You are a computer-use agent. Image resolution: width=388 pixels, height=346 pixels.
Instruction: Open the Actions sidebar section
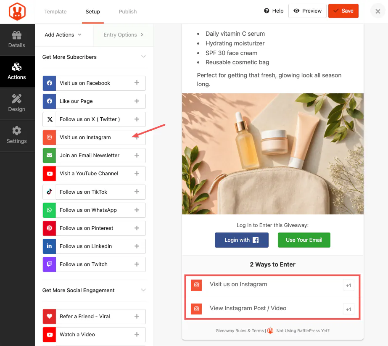click(17, 71)
